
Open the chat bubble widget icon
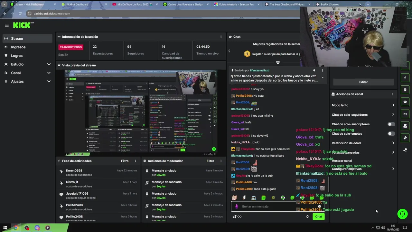(x=405, y=102)
